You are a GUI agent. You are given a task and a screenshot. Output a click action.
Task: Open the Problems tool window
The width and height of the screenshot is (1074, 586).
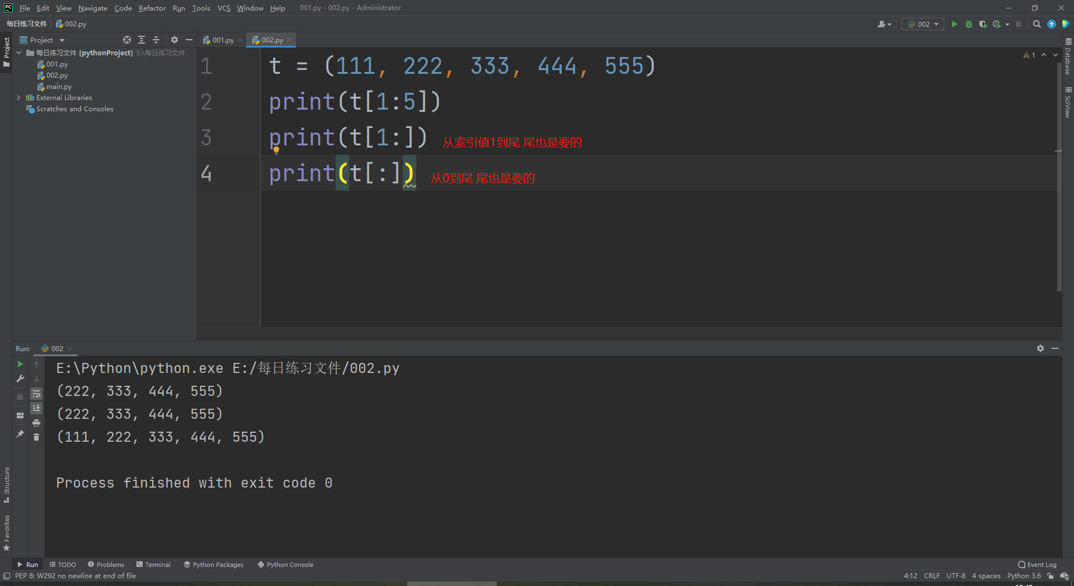[x=106, y=565]
